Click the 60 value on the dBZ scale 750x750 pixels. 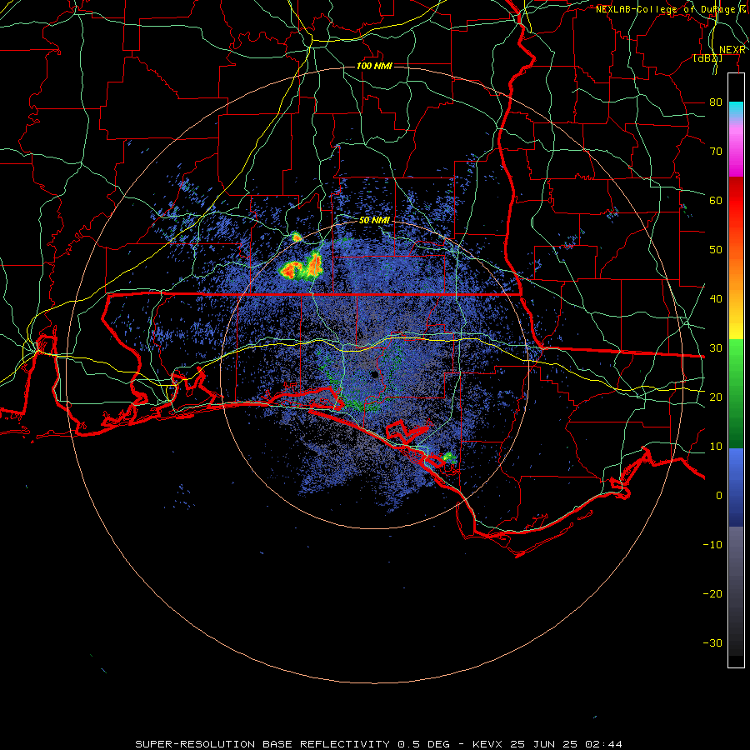coord(716,200)
